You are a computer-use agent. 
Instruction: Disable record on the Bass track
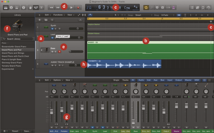(60, 52)
